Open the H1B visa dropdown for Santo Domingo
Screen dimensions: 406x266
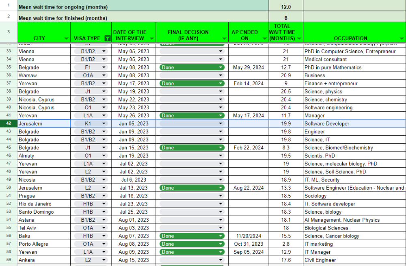(104, 212)
